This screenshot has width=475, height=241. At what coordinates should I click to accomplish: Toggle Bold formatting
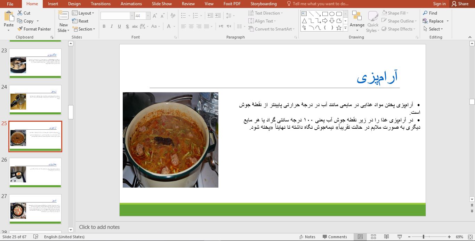pyautogui.click(x=104, y=26)
